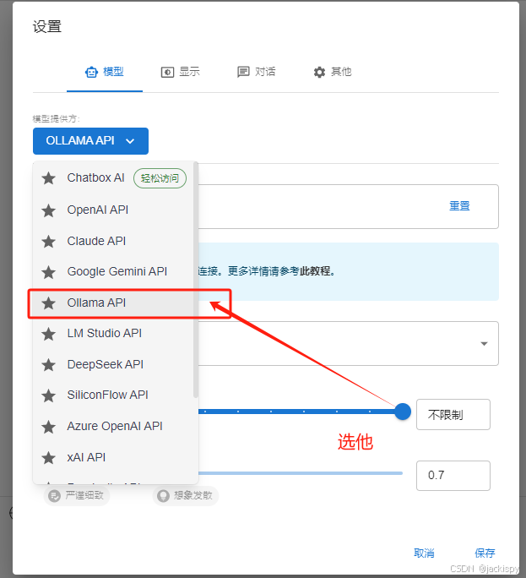Viewport: 526px width, 578px height.
Task: Click the 0.7 temperature input field
Action: point(453,476)
